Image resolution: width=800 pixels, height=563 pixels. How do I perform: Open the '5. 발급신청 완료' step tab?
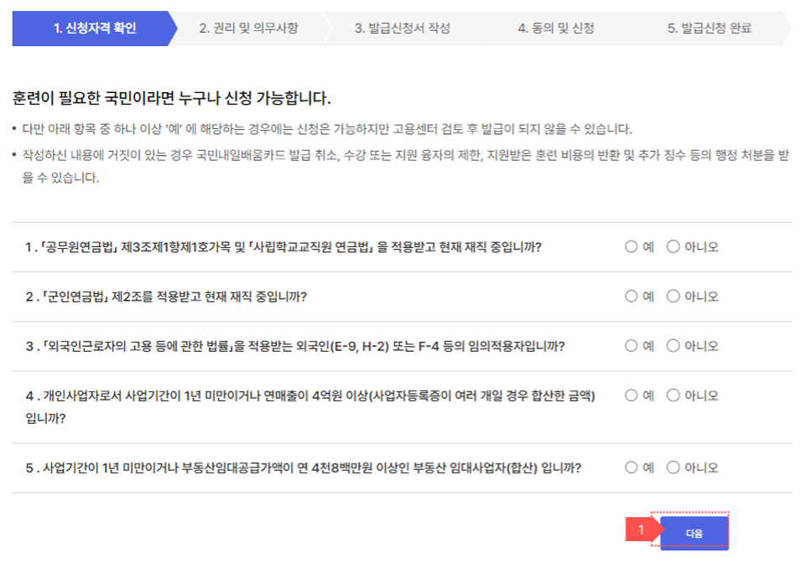[713, 28]
